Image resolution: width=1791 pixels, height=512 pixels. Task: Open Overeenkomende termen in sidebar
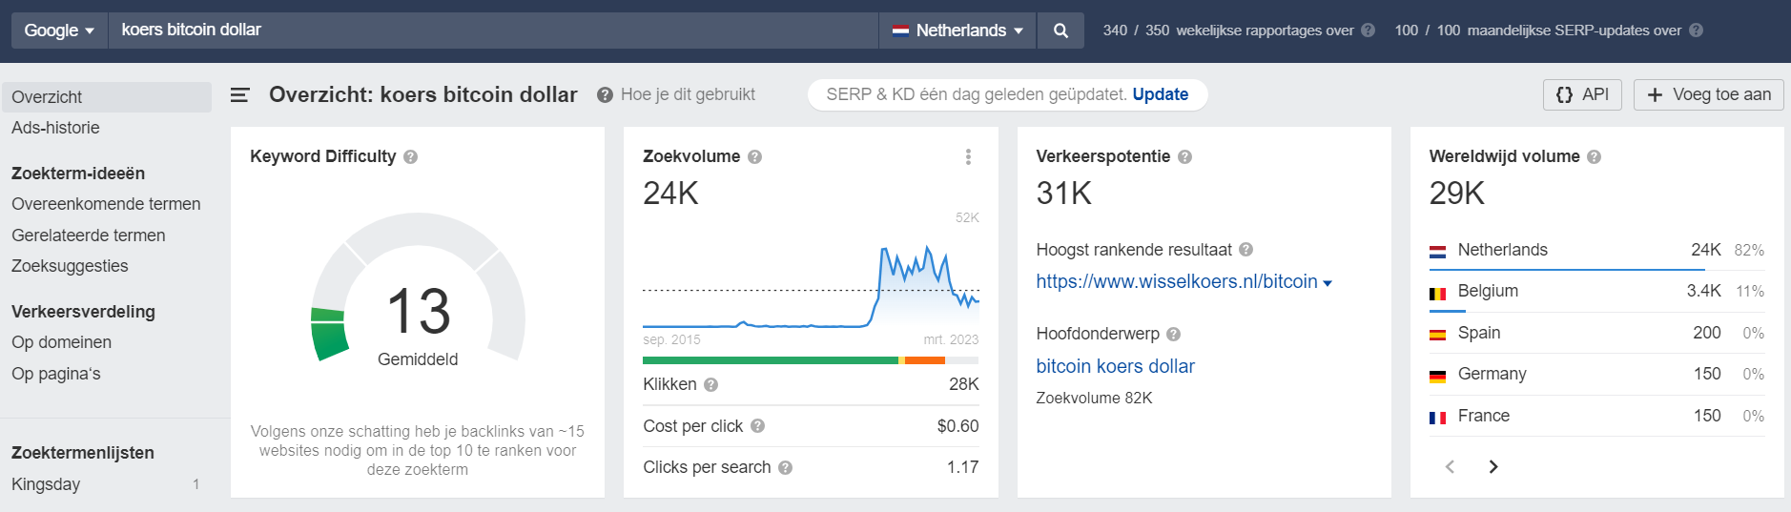(x=106, y=204)
